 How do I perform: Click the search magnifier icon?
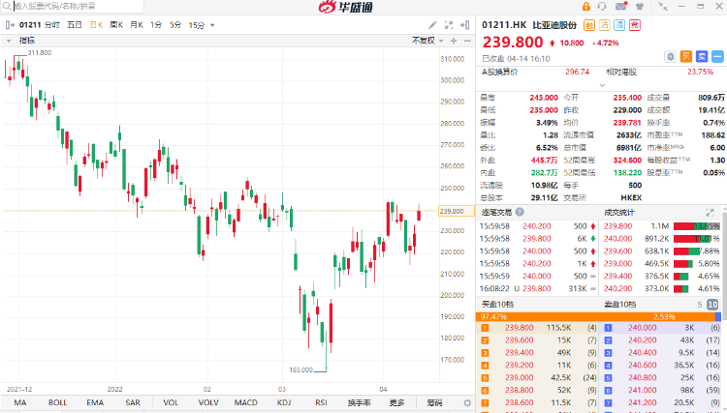click(x=7, y=6)
